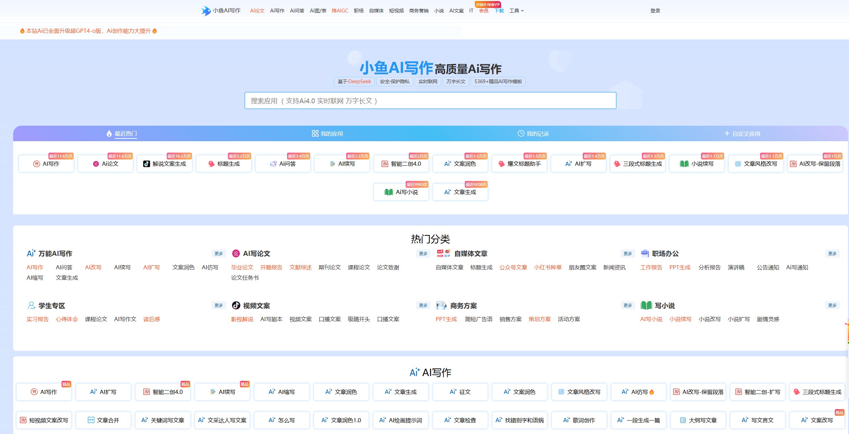This screenshot has height=434, width=849.
Task: Open the 解说文案生成 TikTok-icon app
Action: (165, 164)
